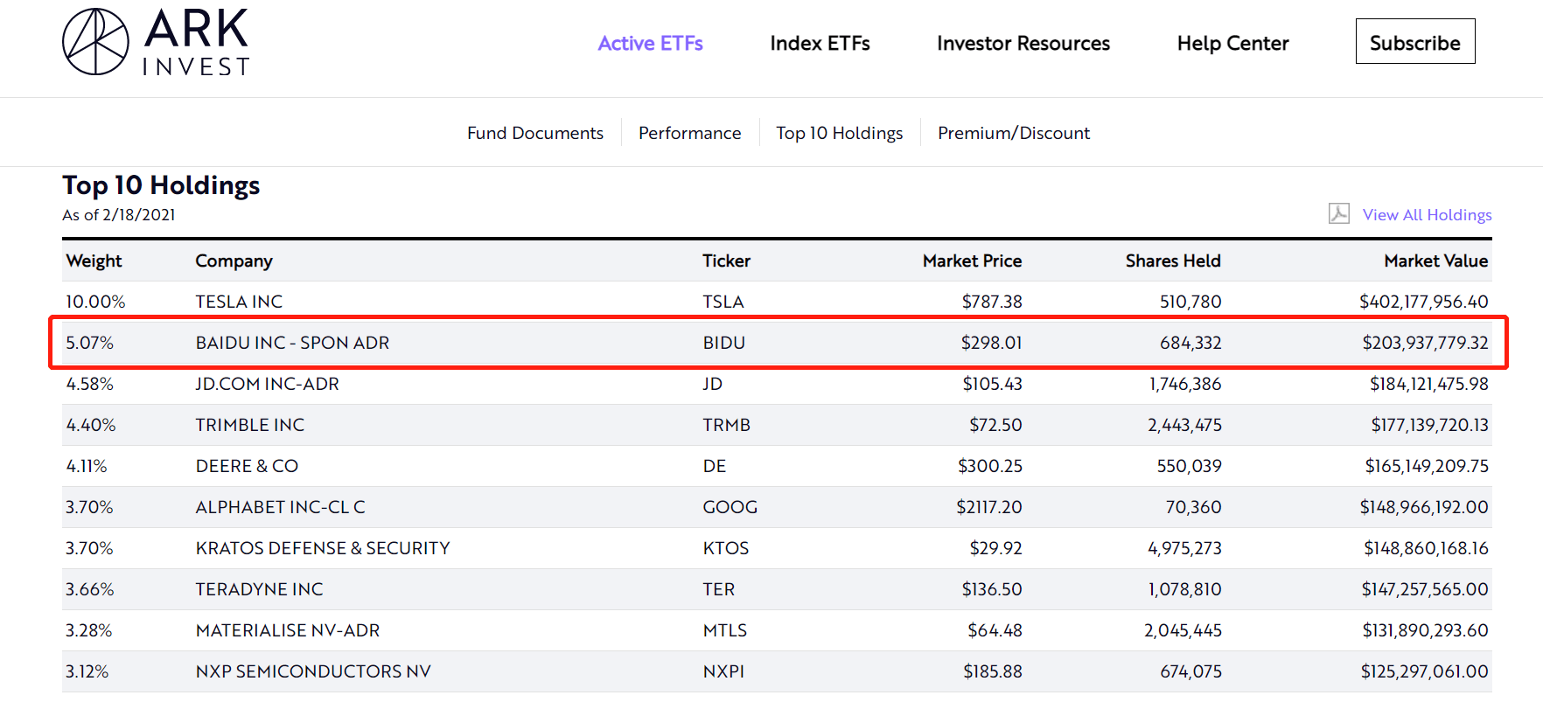Open the Premium/Discount section
Viewport: 1543px width, 709px height.
coord(1014,133)
